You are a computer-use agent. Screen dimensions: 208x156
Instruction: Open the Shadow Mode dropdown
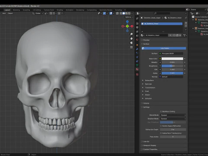tap(173, 119)
